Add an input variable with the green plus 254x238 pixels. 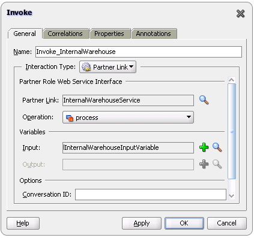coord(204,147)
